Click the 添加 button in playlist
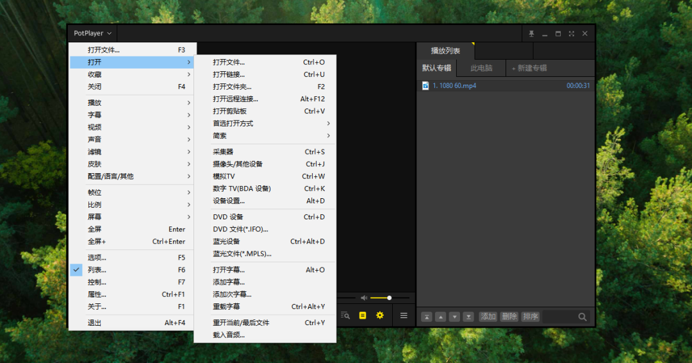Screen dimensions: 692x363 pos(488,317)
